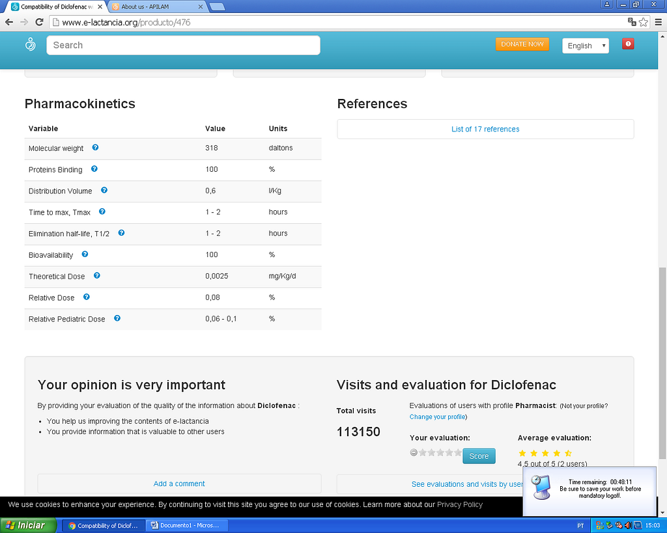Screen dimensions: 667x533
Task: Click the Relative Dose value 0,08
Action: (212, 297)
